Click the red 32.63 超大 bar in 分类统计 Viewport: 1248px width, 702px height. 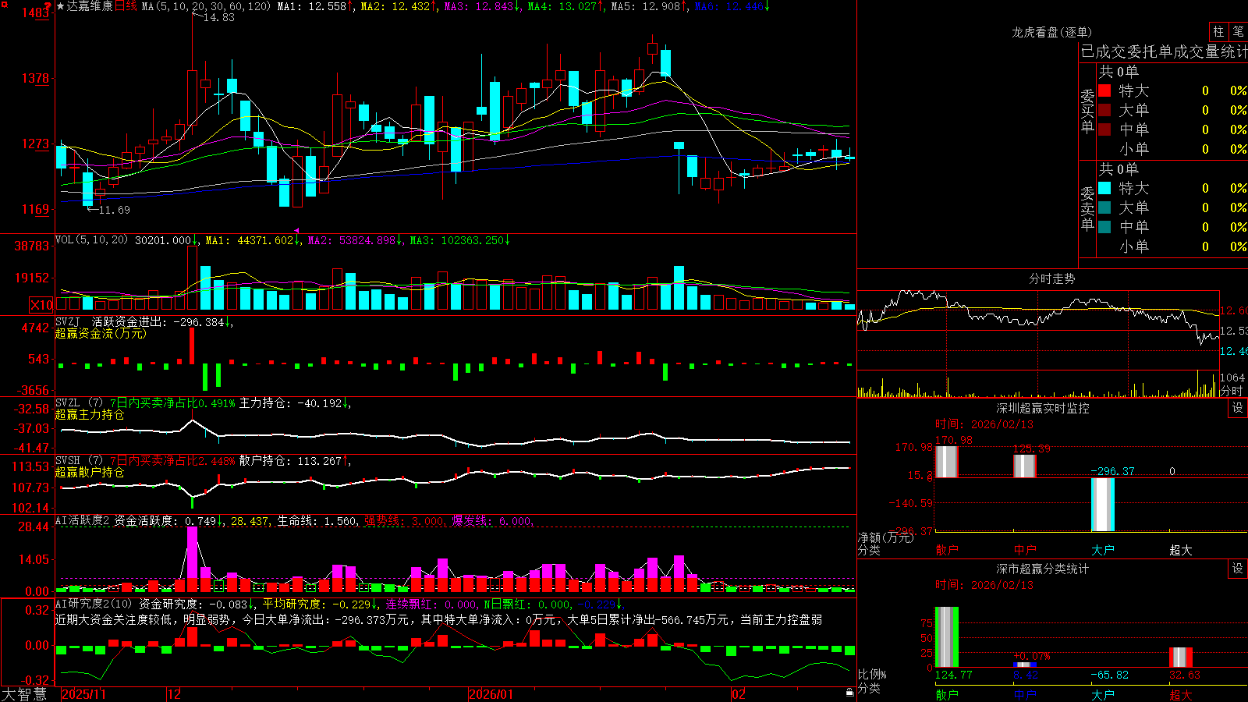1180,658
